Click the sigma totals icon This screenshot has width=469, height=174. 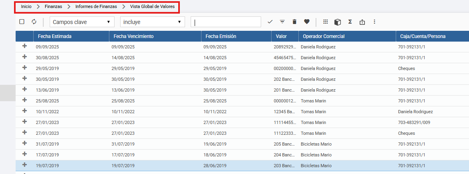point(350,22)
